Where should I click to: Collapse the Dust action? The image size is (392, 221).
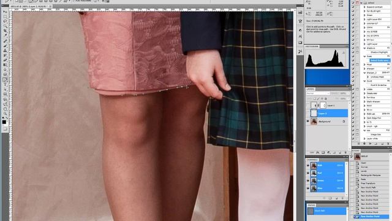[364, 81]
